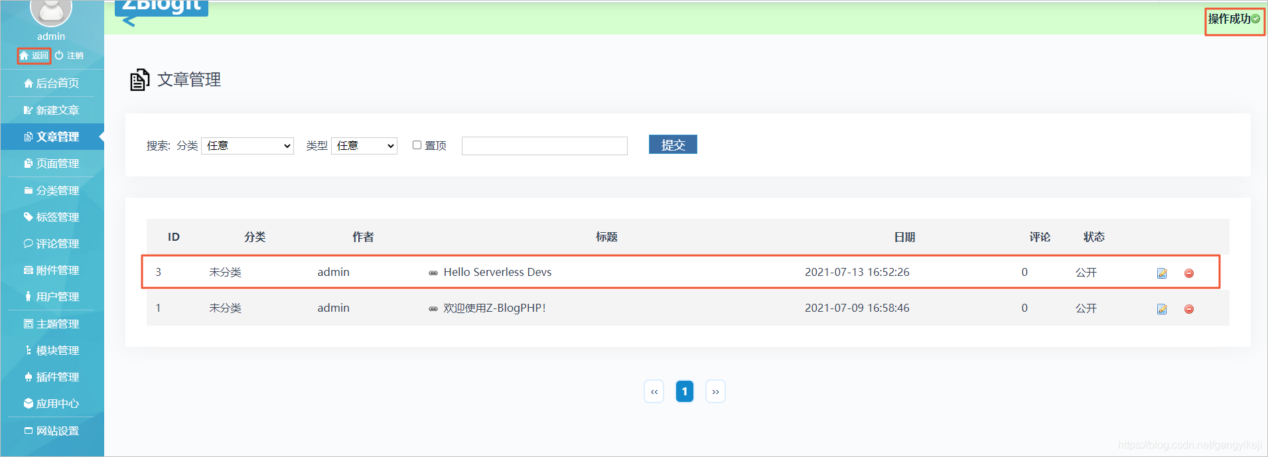Click the admin user avatar
The width and height of the screenshot is (1268, 457).
point(51,11)
